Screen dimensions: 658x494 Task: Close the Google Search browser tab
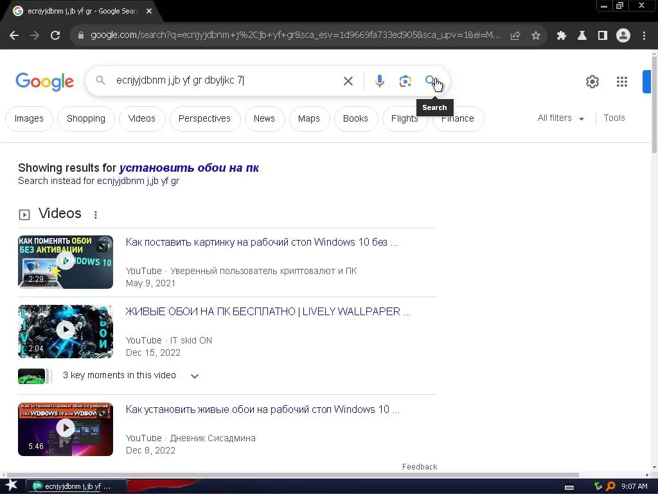[149, 12]
